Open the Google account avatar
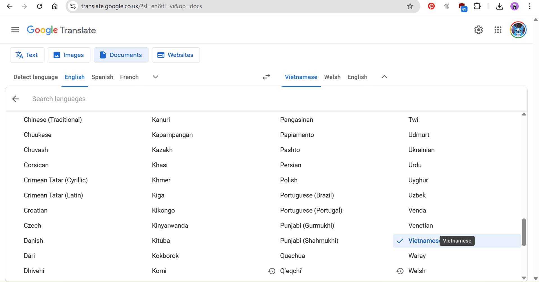 [518, 30]
